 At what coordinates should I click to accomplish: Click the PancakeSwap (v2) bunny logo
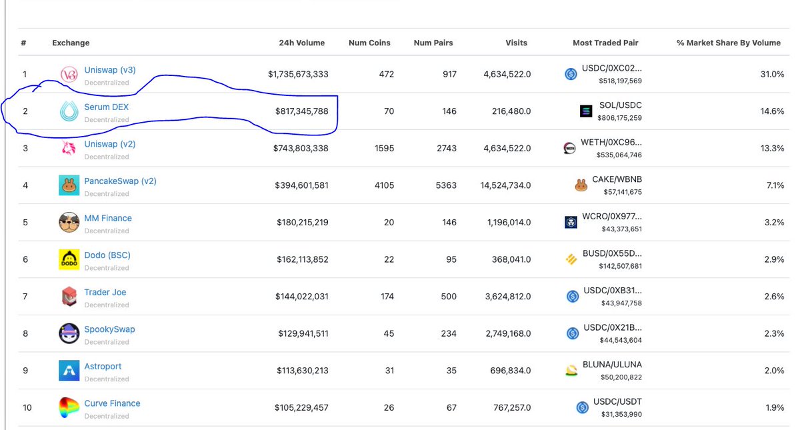coord(69,185)
